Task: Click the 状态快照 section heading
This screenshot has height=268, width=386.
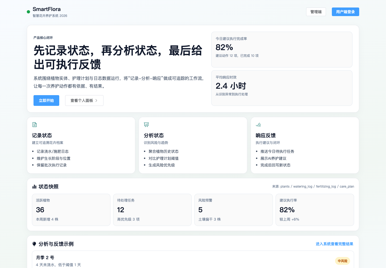Action: tap(49, 187)
